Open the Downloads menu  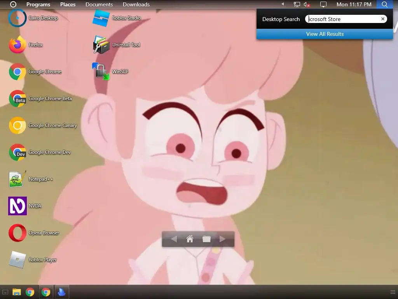click(x=136, y=4)
